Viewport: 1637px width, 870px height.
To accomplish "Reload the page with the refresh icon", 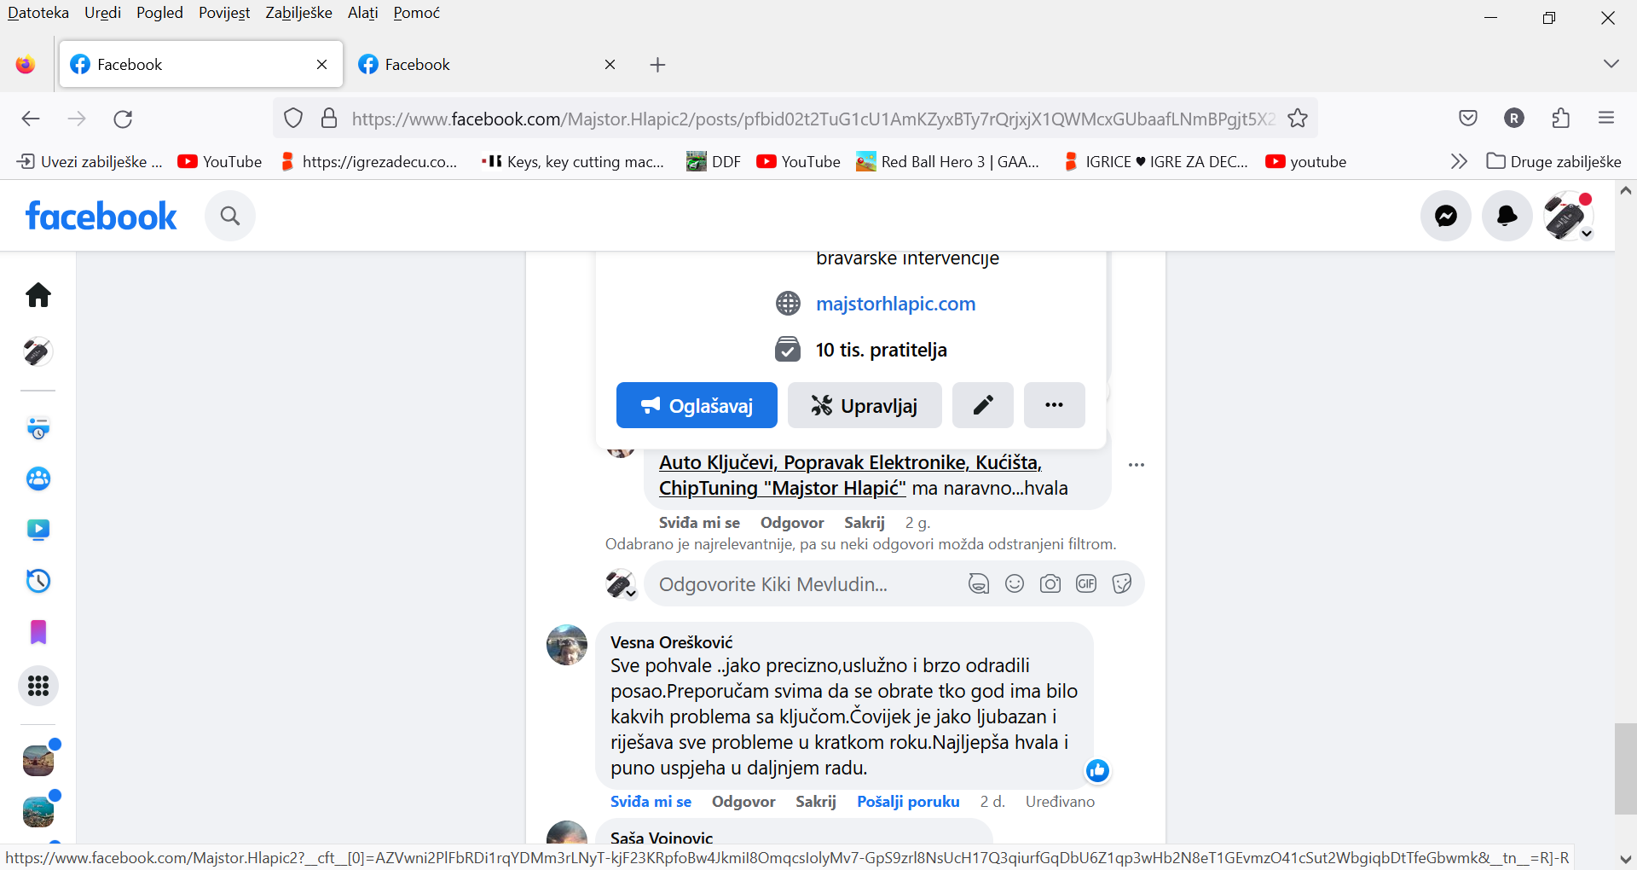I will coord(123,119).
